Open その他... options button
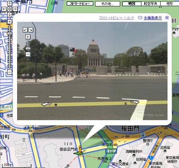Viewport: 179px width, 168px height. pos(107,4)
